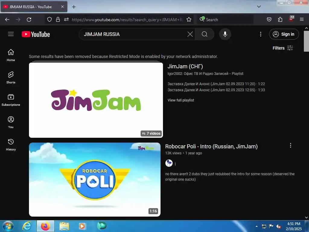Click the extension icon with 72 badge
Viewport: 309px width, 232px height.
(x=291, y=19)
